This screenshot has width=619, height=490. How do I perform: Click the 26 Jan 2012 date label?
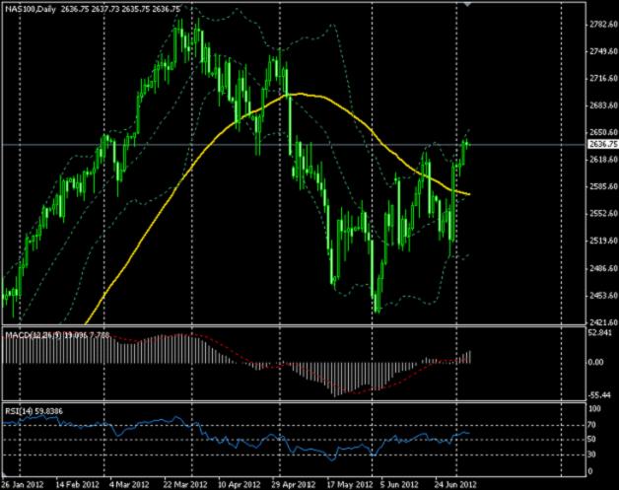23,484
